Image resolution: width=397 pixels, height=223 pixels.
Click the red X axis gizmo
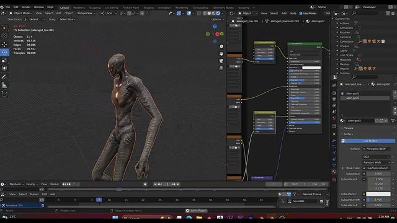point(217,34)
